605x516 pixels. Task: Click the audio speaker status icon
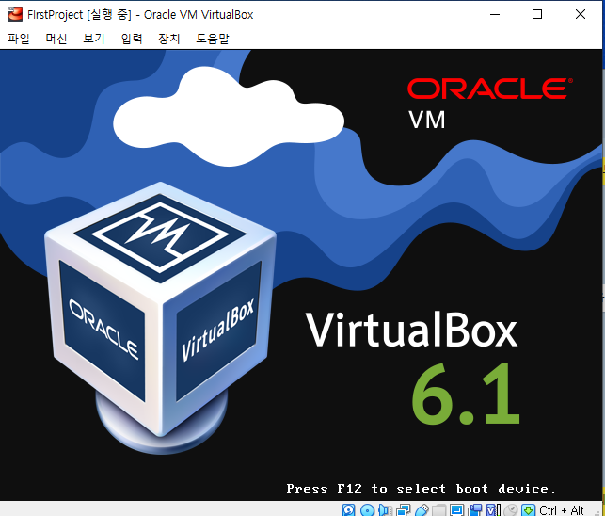coord(385,510)
